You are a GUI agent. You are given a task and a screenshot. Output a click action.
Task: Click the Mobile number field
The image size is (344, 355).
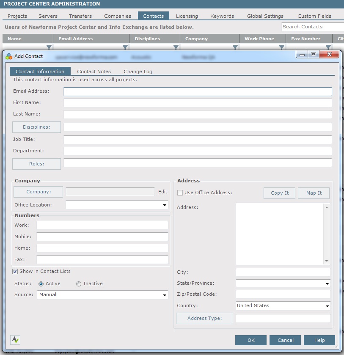coord(102,237)
